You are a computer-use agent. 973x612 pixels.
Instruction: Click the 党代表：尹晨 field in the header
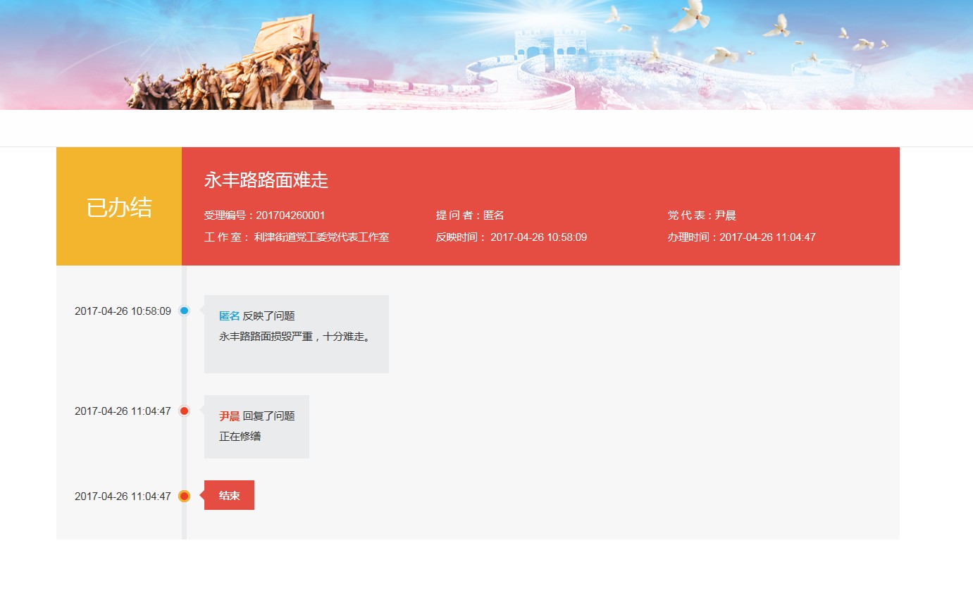coord(702,216)
